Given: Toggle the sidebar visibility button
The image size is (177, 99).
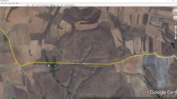Looking at the screenshot, I should (x=33, y=5).
